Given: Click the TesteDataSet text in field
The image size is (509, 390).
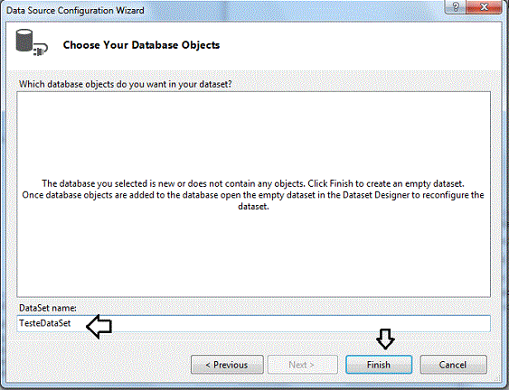Looking at the screenshot, I should 45,323.
